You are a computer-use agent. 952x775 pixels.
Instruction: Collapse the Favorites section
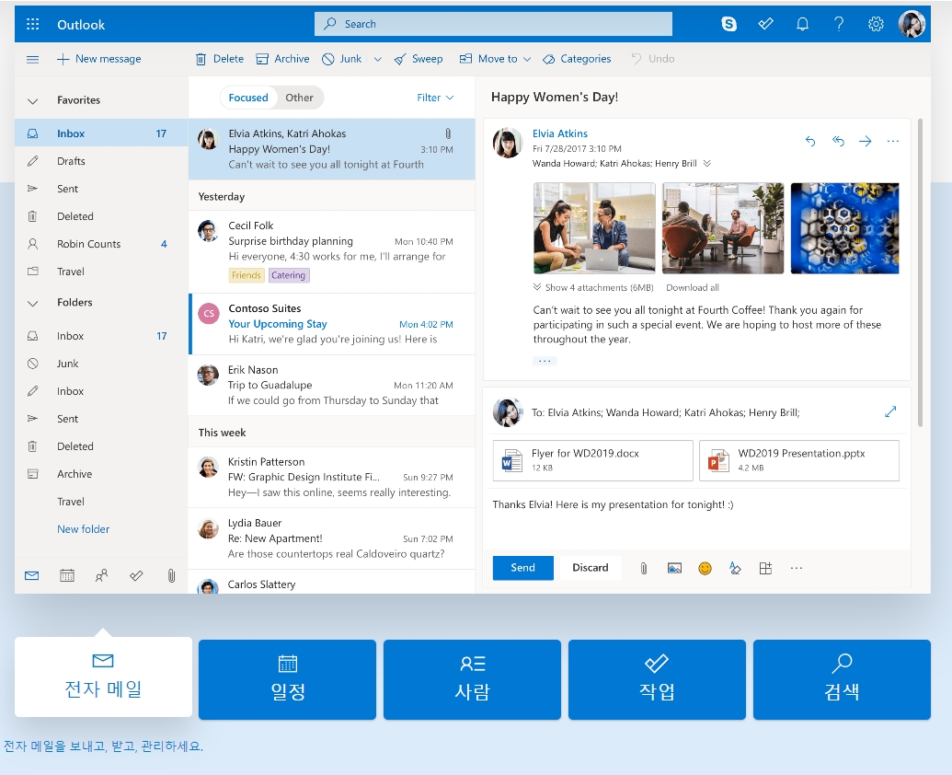pos(33,101)
